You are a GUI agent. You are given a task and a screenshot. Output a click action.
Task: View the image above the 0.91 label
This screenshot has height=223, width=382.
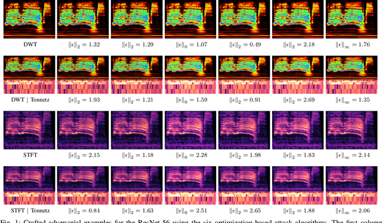[244, 75]
